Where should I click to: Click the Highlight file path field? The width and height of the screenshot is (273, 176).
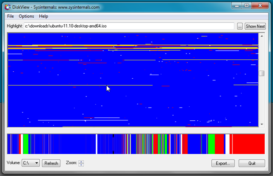129,26
